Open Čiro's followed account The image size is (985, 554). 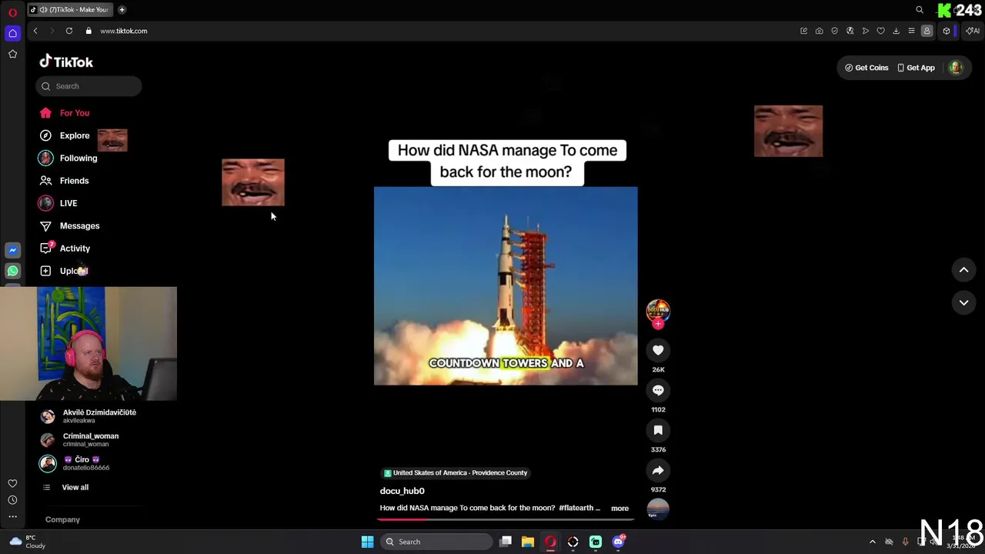pyautogui.click(x=76, y=463)
